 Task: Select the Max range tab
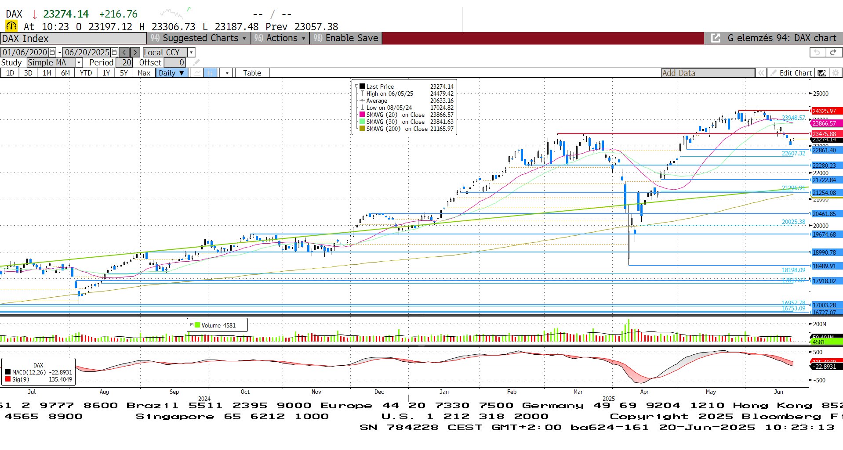pyautogui.click(x=144, y=73)
